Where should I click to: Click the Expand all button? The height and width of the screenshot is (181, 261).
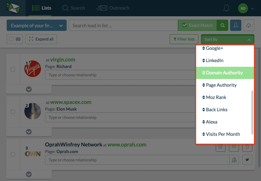(x=41, y=39)
